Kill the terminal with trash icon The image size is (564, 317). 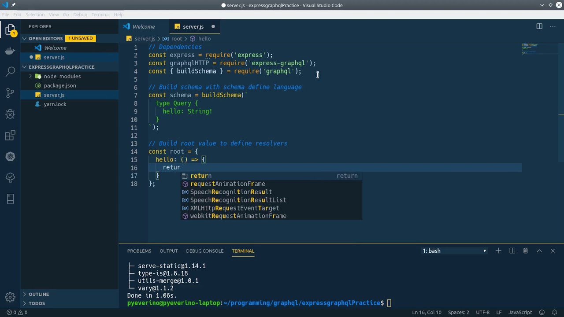point(525,251)
